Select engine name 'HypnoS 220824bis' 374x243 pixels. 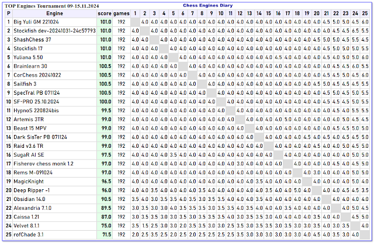[36, 110]
